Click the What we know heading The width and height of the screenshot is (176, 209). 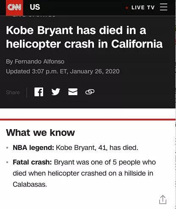40,133
